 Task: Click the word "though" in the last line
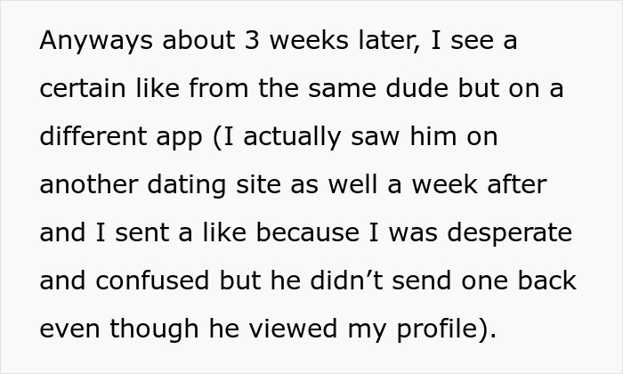[x=153, y=329]
